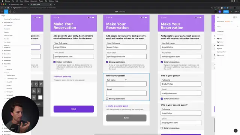The height and width of the screenshot is (135, 240).
Task: Select the Group 24 layer
Action: 9,69
